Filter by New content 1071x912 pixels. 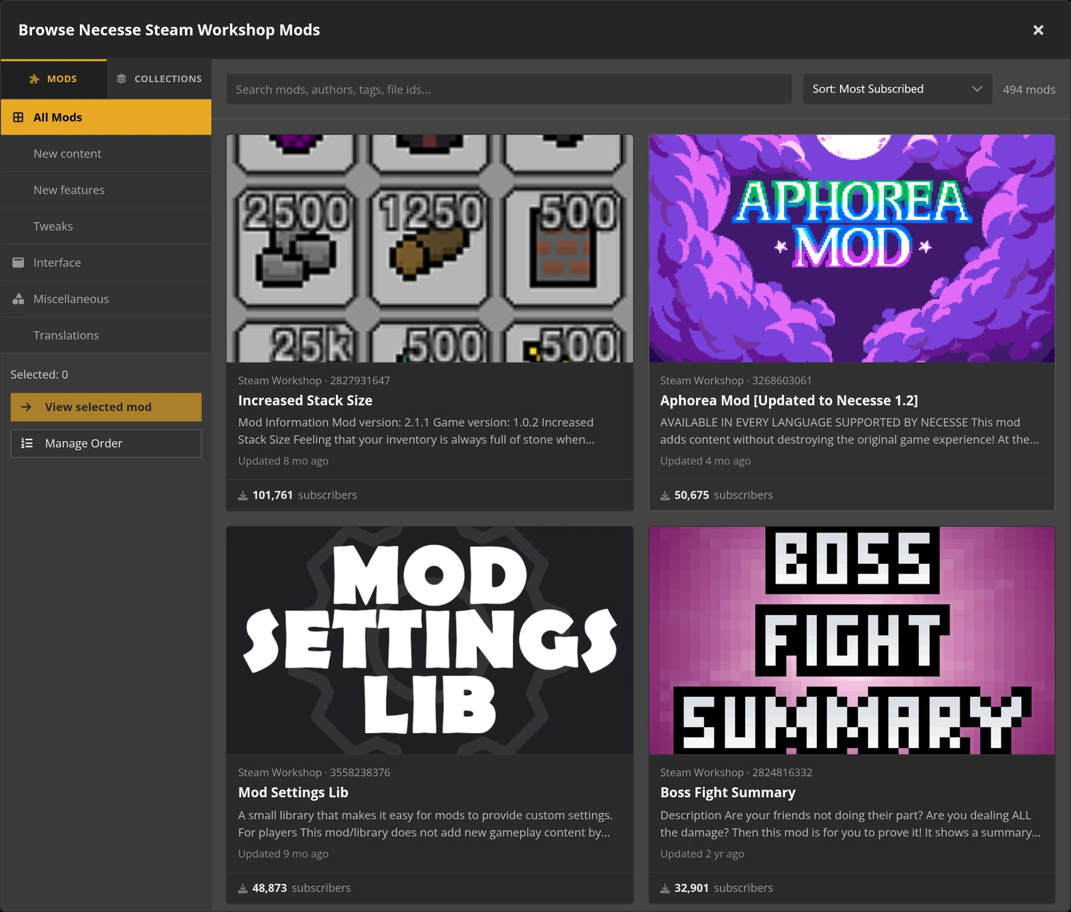[x=106, y=154]
